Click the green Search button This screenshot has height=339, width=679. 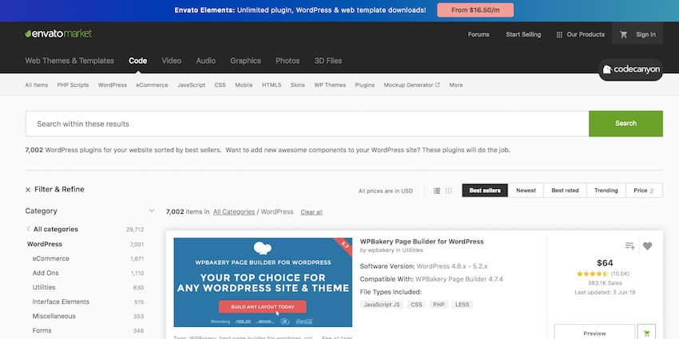point(625,124)
